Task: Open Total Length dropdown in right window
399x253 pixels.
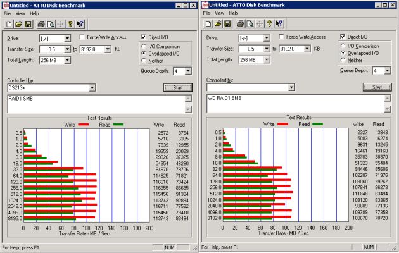Action: pos(267,59)
